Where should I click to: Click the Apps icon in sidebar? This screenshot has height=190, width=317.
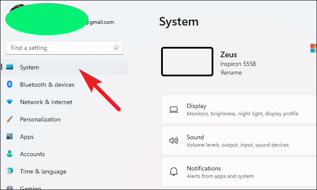point(10,136)
